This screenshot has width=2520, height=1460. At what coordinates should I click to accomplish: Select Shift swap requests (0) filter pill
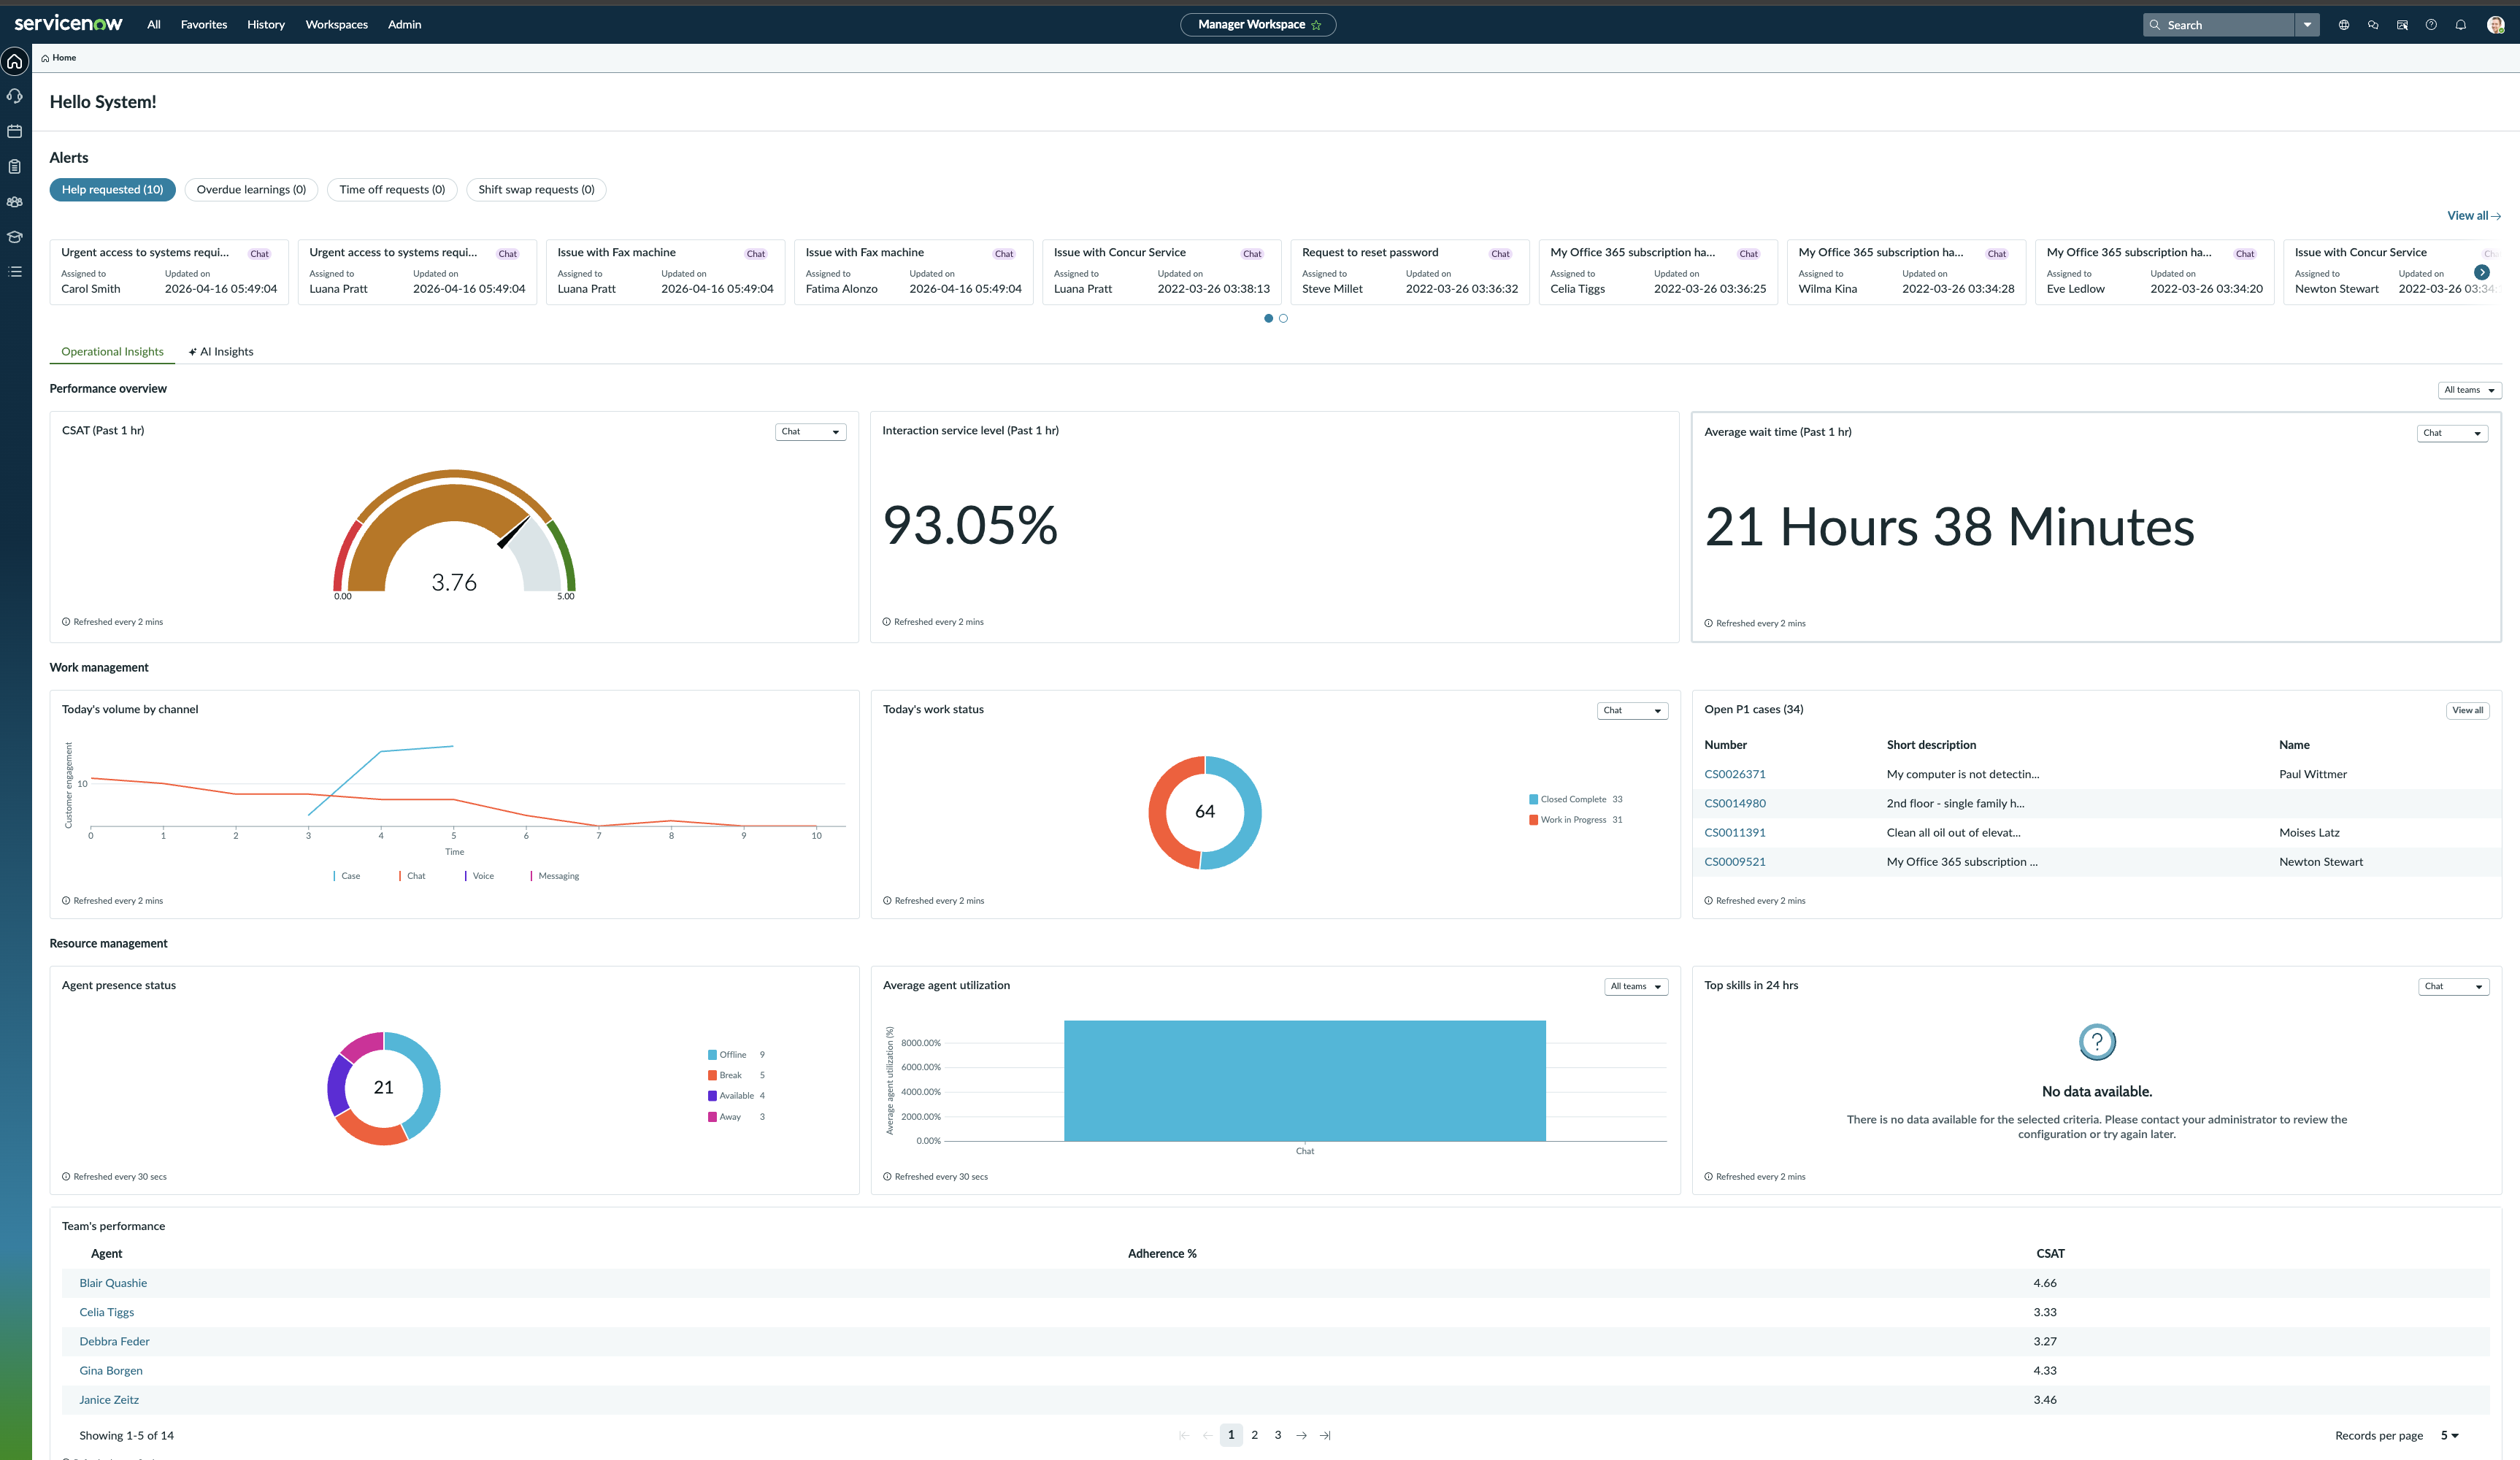pos(536,190)
